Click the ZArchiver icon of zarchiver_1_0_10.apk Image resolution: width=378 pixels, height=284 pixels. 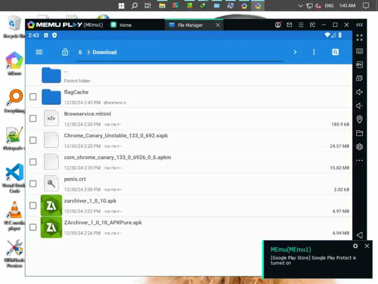(x=51, y=206)
